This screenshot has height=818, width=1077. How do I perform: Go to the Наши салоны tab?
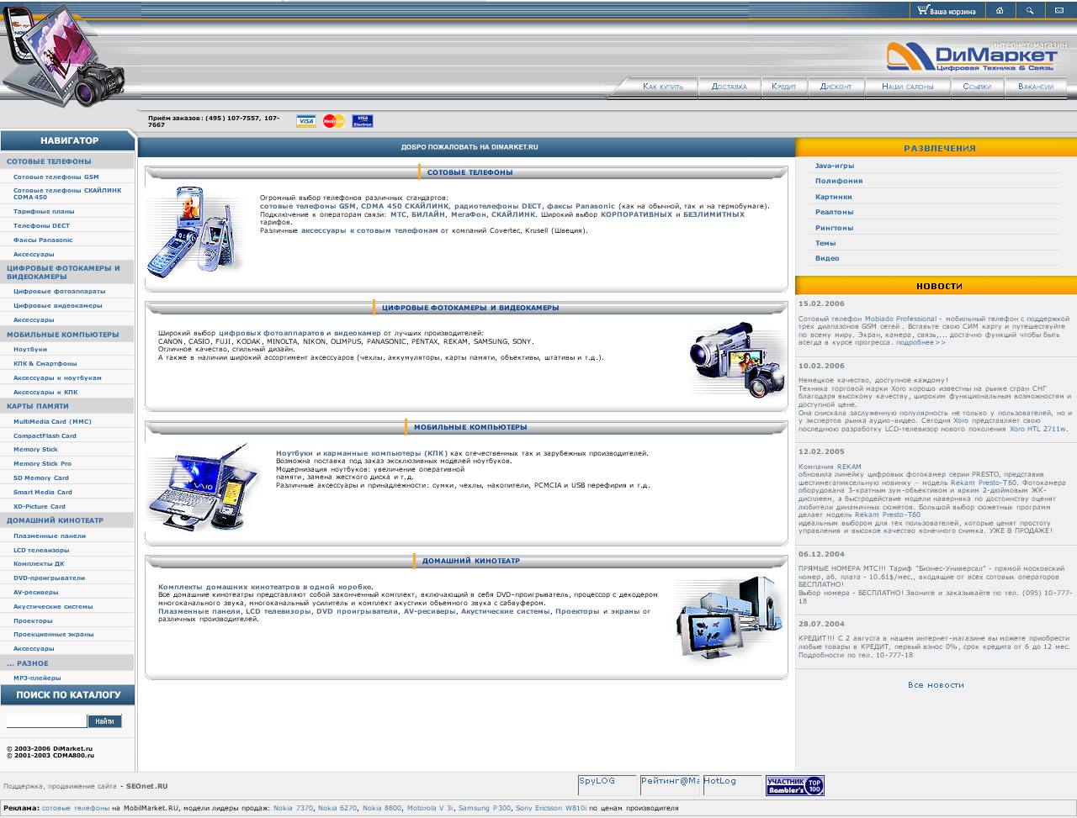pos(908,87)
